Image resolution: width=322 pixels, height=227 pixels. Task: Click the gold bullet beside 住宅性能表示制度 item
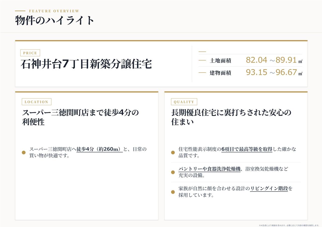point(173,152)
